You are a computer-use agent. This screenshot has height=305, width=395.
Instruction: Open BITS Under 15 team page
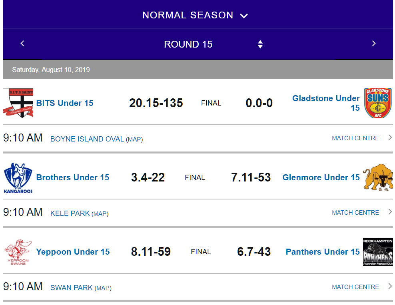(65, 103)
